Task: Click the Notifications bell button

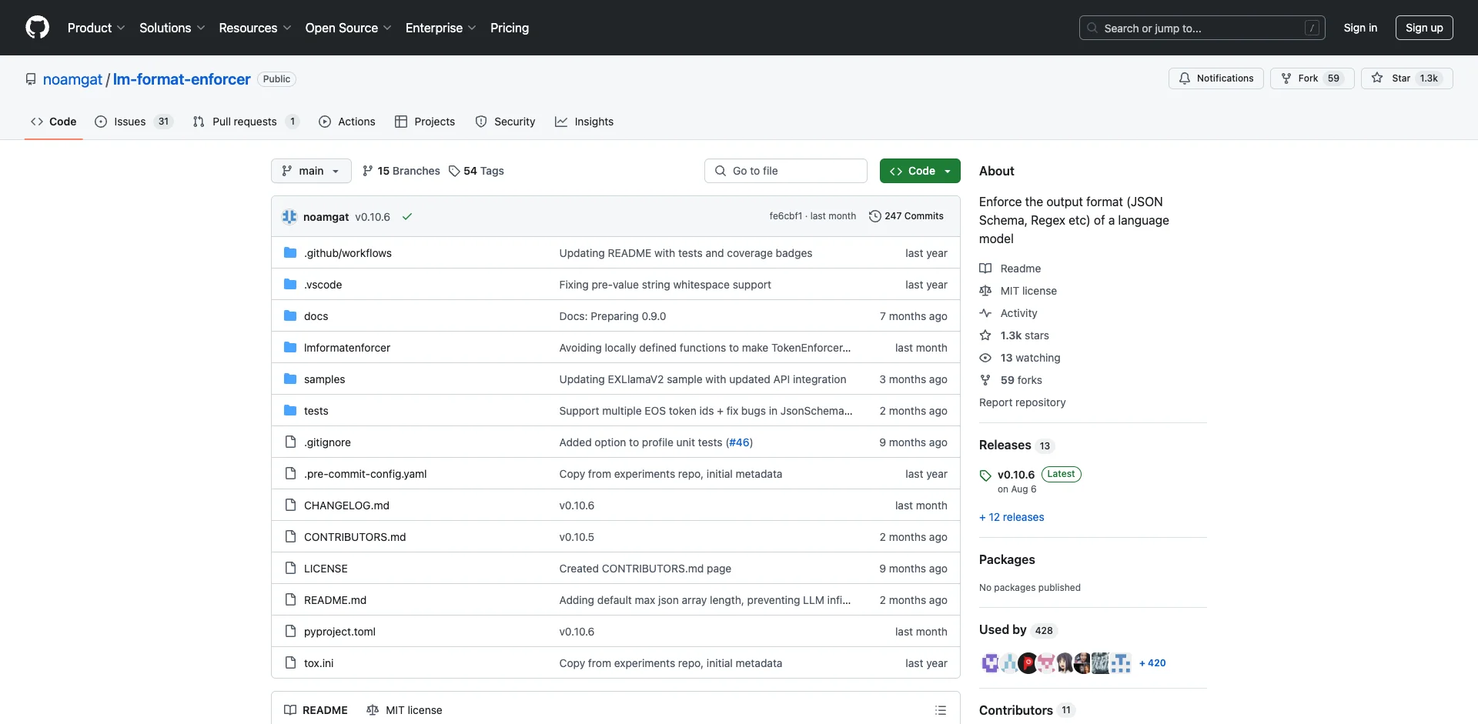Action: point(1216,78)
